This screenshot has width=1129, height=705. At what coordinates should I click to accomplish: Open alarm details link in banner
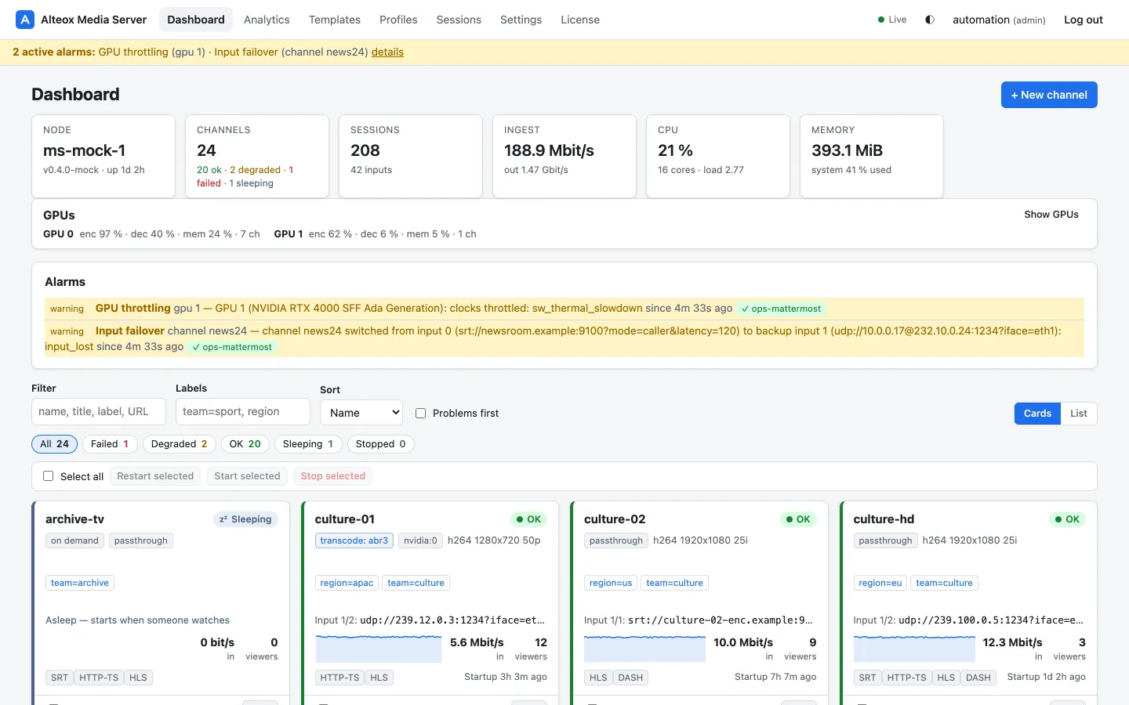coord(387,52)
